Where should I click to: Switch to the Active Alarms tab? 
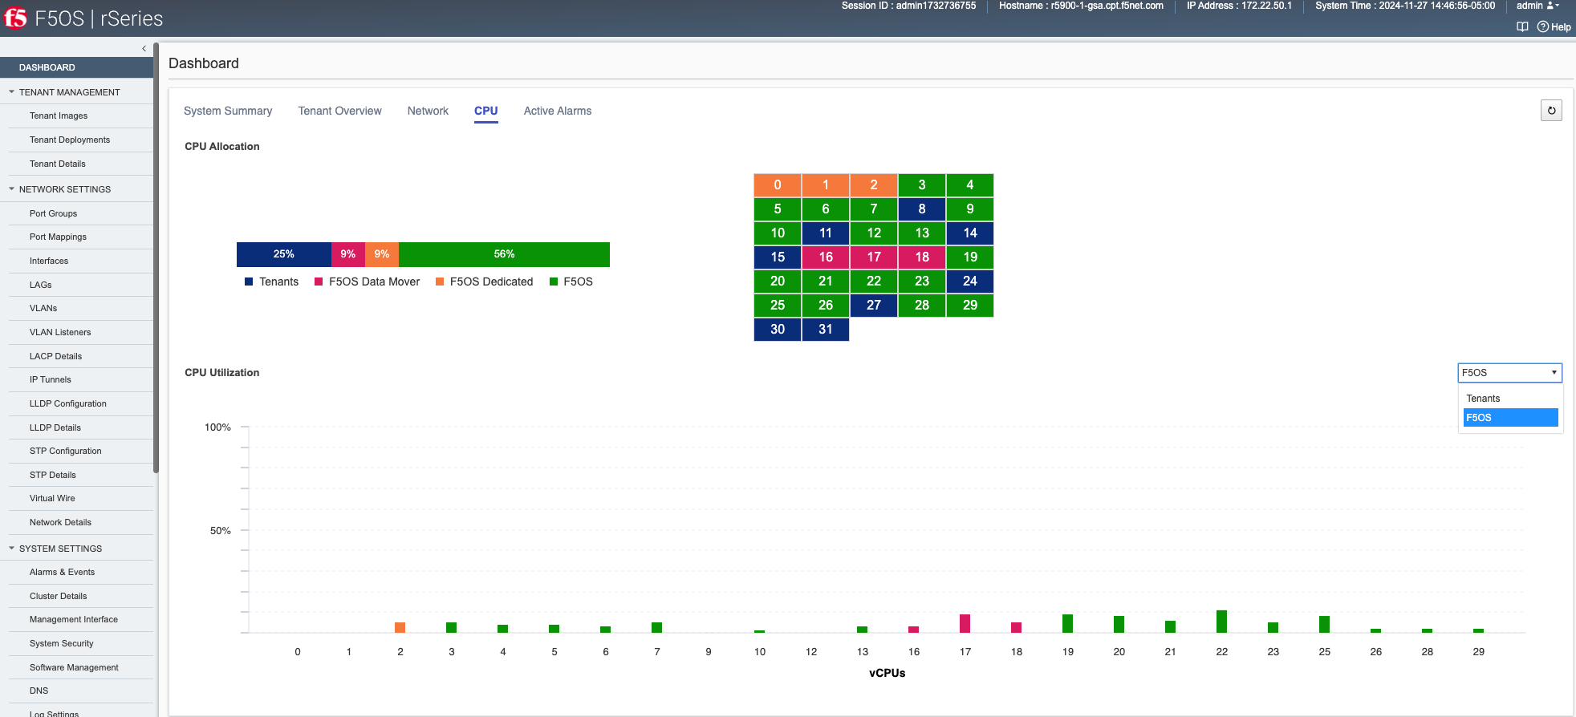coord(558,111)
